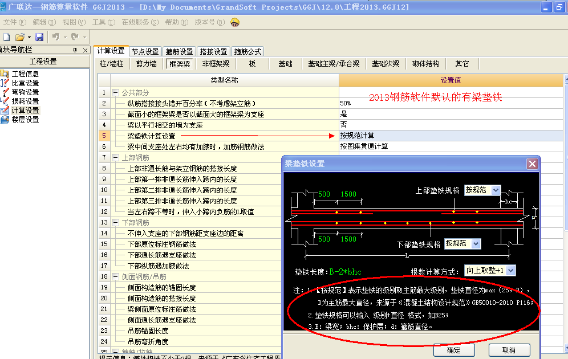This screenshot has height=359, width=568.
Task: Close the module navigation panel
Action: 85,50
